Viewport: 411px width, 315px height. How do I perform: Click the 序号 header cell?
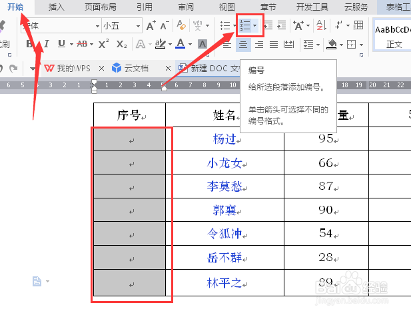click(x=129, y=115)
